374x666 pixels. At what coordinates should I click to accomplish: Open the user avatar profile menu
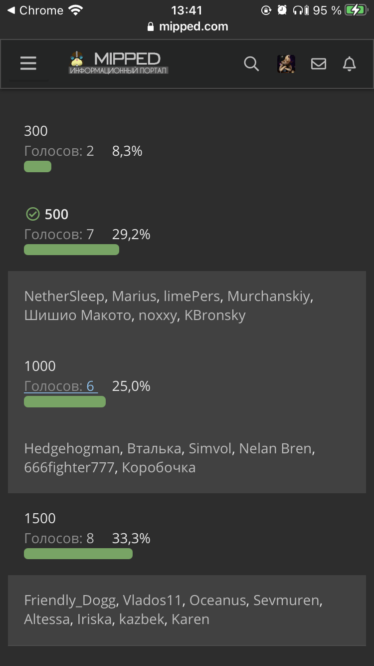286,64
